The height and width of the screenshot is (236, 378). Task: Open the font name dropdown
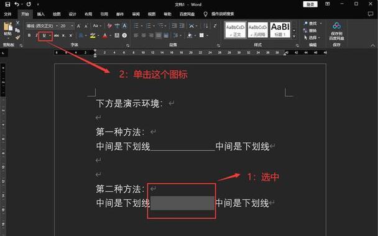[x=57, y=25]
